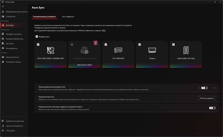Click the red badge on peripheral card

(x=95, y=43)
